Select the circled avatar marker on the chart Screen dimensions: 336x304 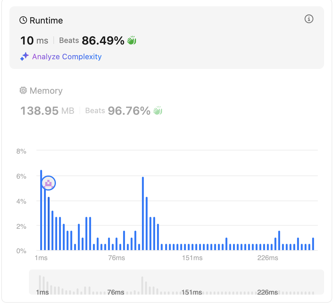pyautogui.click(x=48, y=183)
